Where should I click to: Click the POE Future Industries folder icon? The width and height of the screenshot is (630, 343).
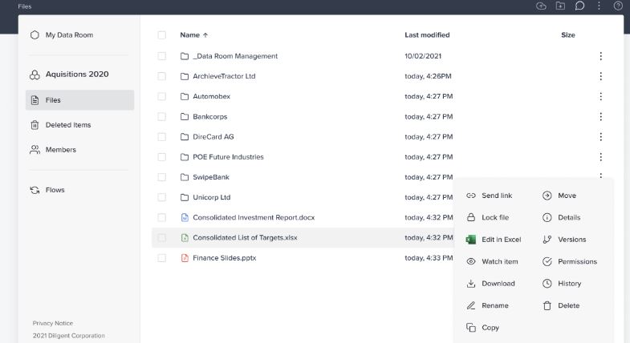coord(185,157)
